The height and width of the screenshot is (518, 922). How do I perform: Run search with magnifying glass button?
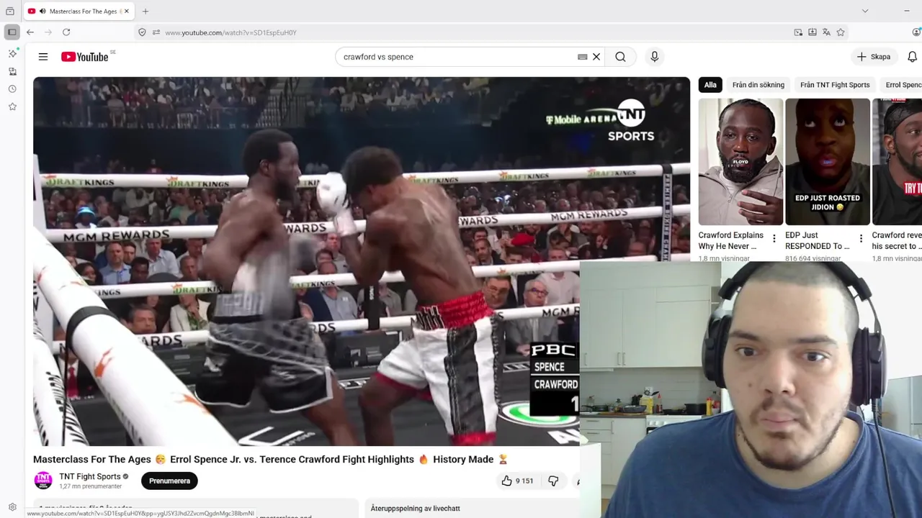(x=620, y=57)
